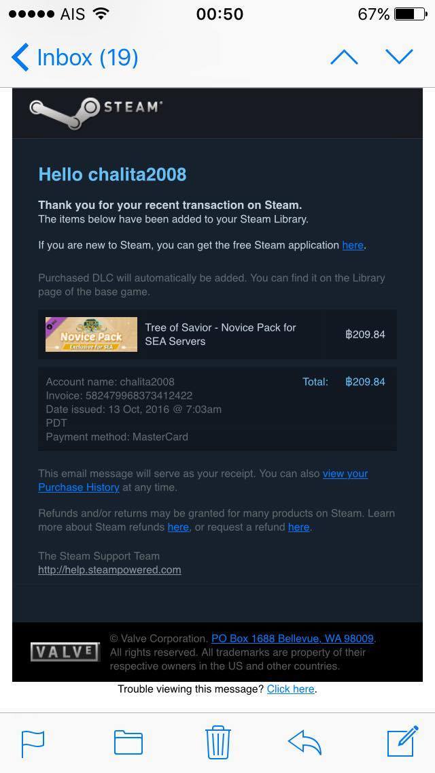Open request a refund link
This screenshot has width=435, height=773.
[298, 527]
